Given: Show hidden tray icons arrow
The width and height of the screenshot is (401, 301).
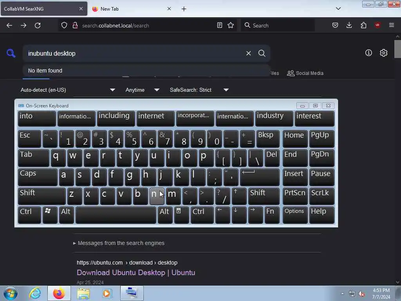Looking at the screenshot, I should (x=342, y=294).
